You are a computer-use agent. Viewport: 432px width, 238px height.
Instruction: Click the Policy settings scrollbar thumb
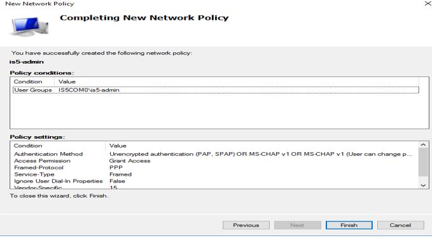tap(423, 162)
